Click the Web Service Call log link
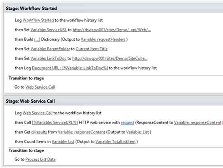223x168 pixels. point(38,113)
